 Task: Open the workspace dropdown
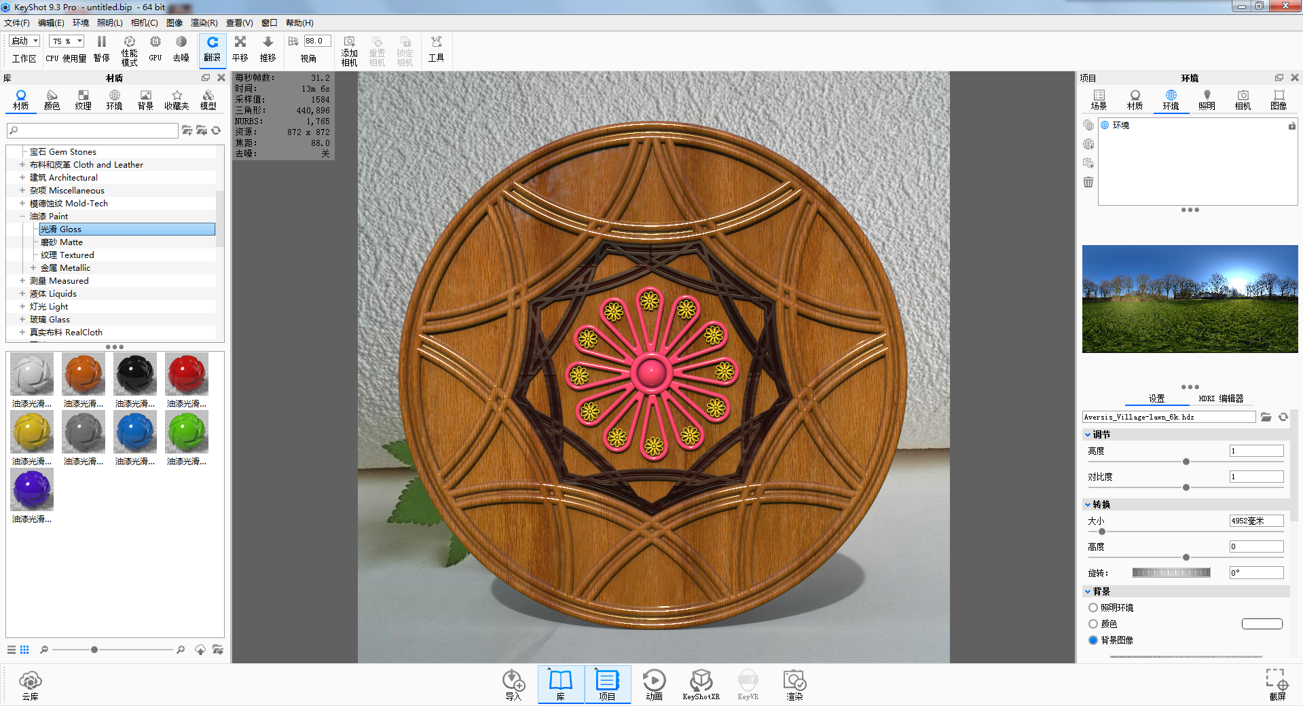[x=24, y=41]
